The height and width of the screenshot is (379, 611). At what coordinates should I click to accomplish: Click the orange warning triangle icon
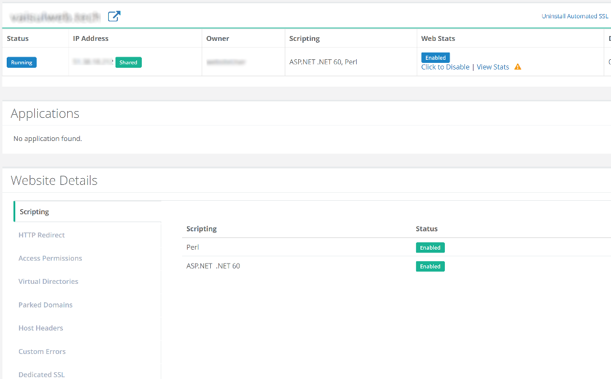click(x=518, y=67)
